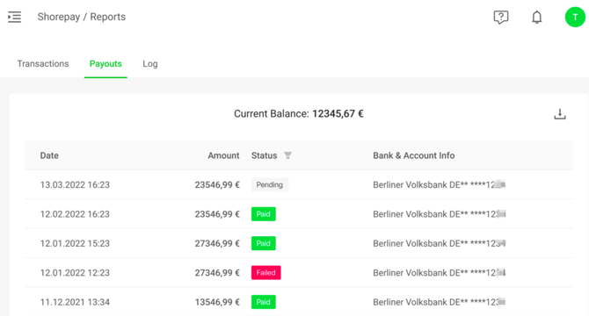Image resolution: width=589 pixels, height=316 pixels.
Task: Click bank info in the 12.01.2022 15:23 row
Action: tap(440, 243)
